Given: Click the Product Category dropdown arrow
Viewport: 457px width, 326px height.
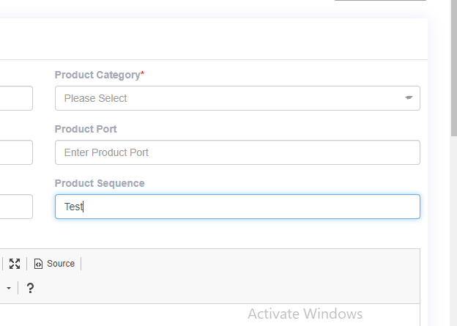Looking at the screenshot, I should click(x=409, y=98).
